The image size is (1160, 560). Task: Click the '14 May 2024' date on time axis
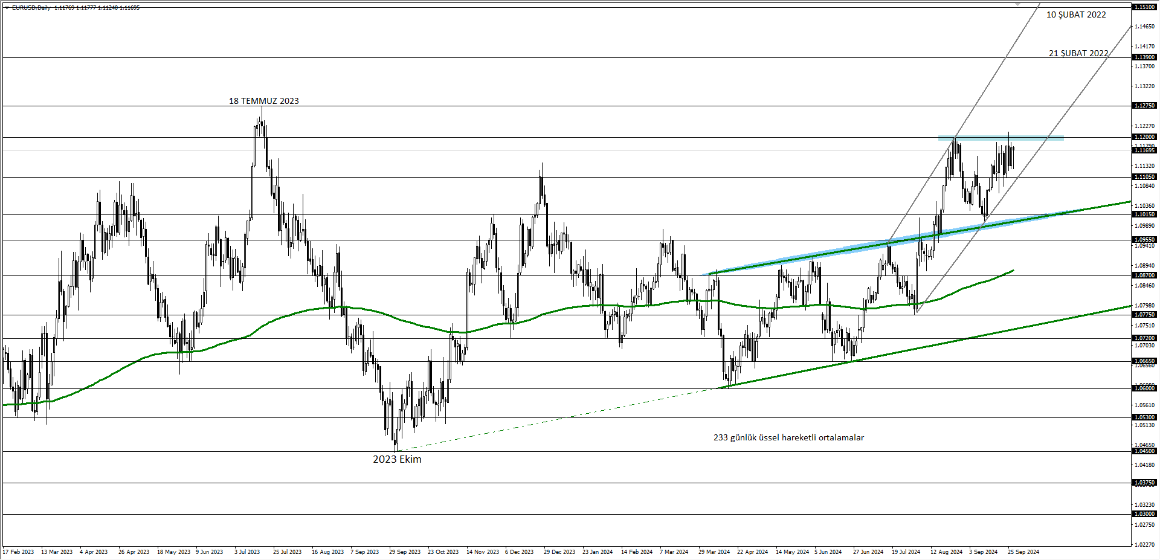click(x=792, y=552)
